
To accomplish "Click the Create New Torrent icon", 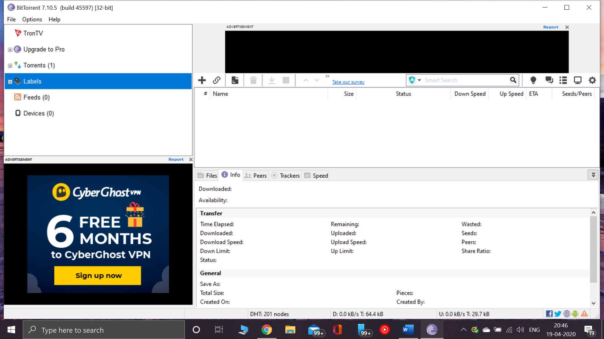I will coord(235,80).
